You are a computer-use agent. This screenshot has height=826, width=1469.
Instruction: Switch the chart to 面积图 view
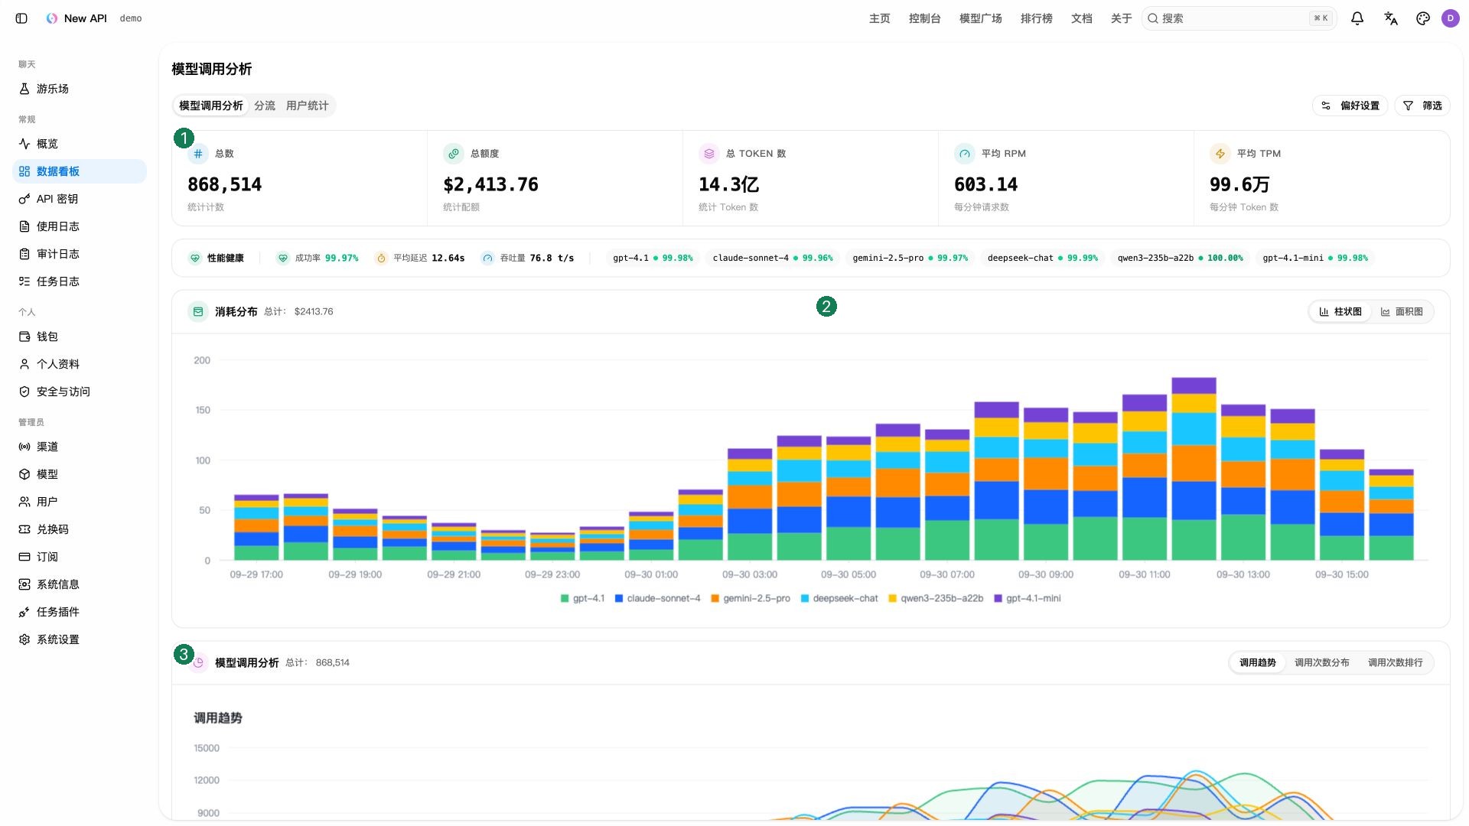(x=1402, y=311)
